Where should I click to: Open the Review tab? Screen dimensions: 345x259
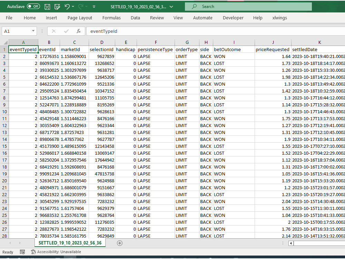coord(157,18)
